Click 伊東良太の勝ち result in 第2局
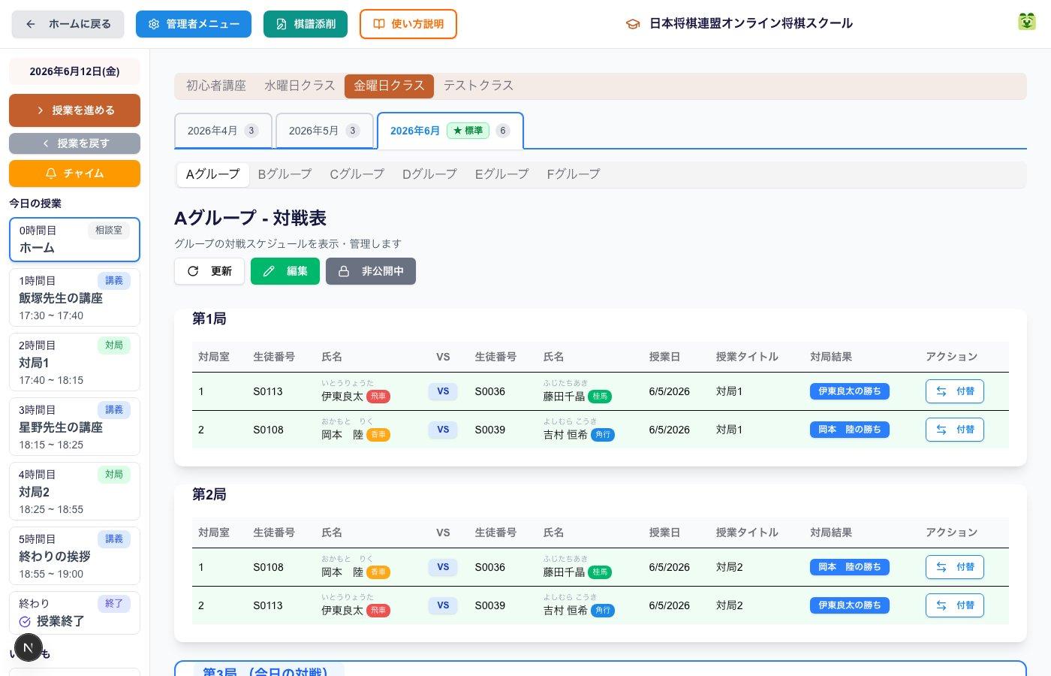The width and height of the screenshot is (1051, 676). 850,605
